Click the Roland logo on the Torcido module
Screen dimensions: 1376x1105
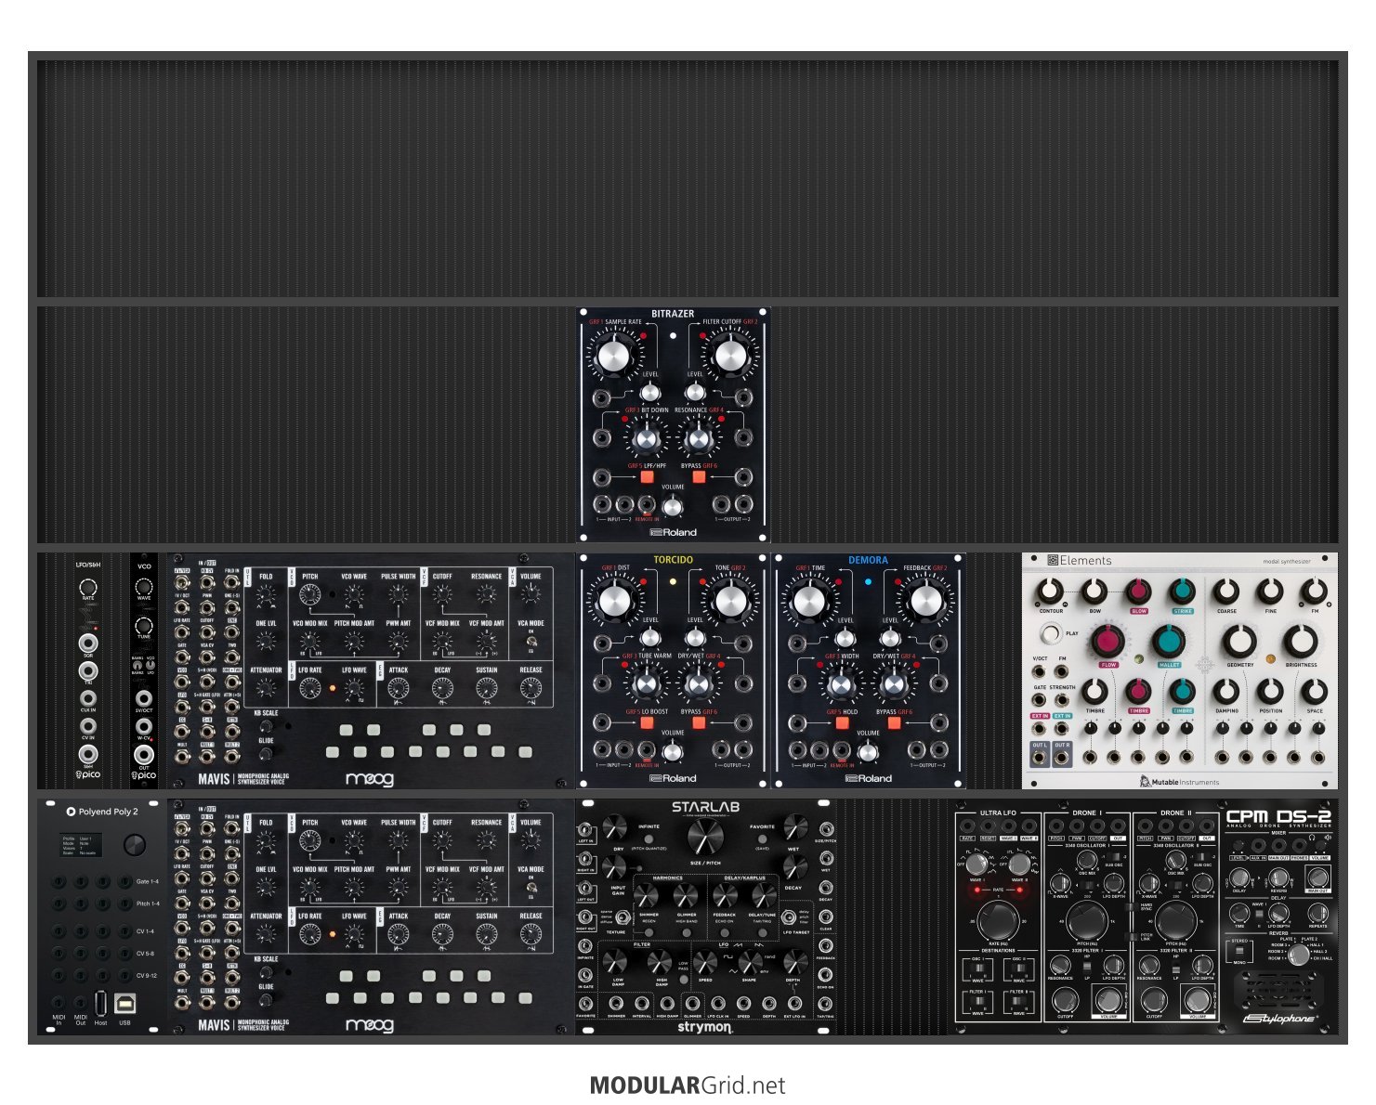click(x=673, y=778)
